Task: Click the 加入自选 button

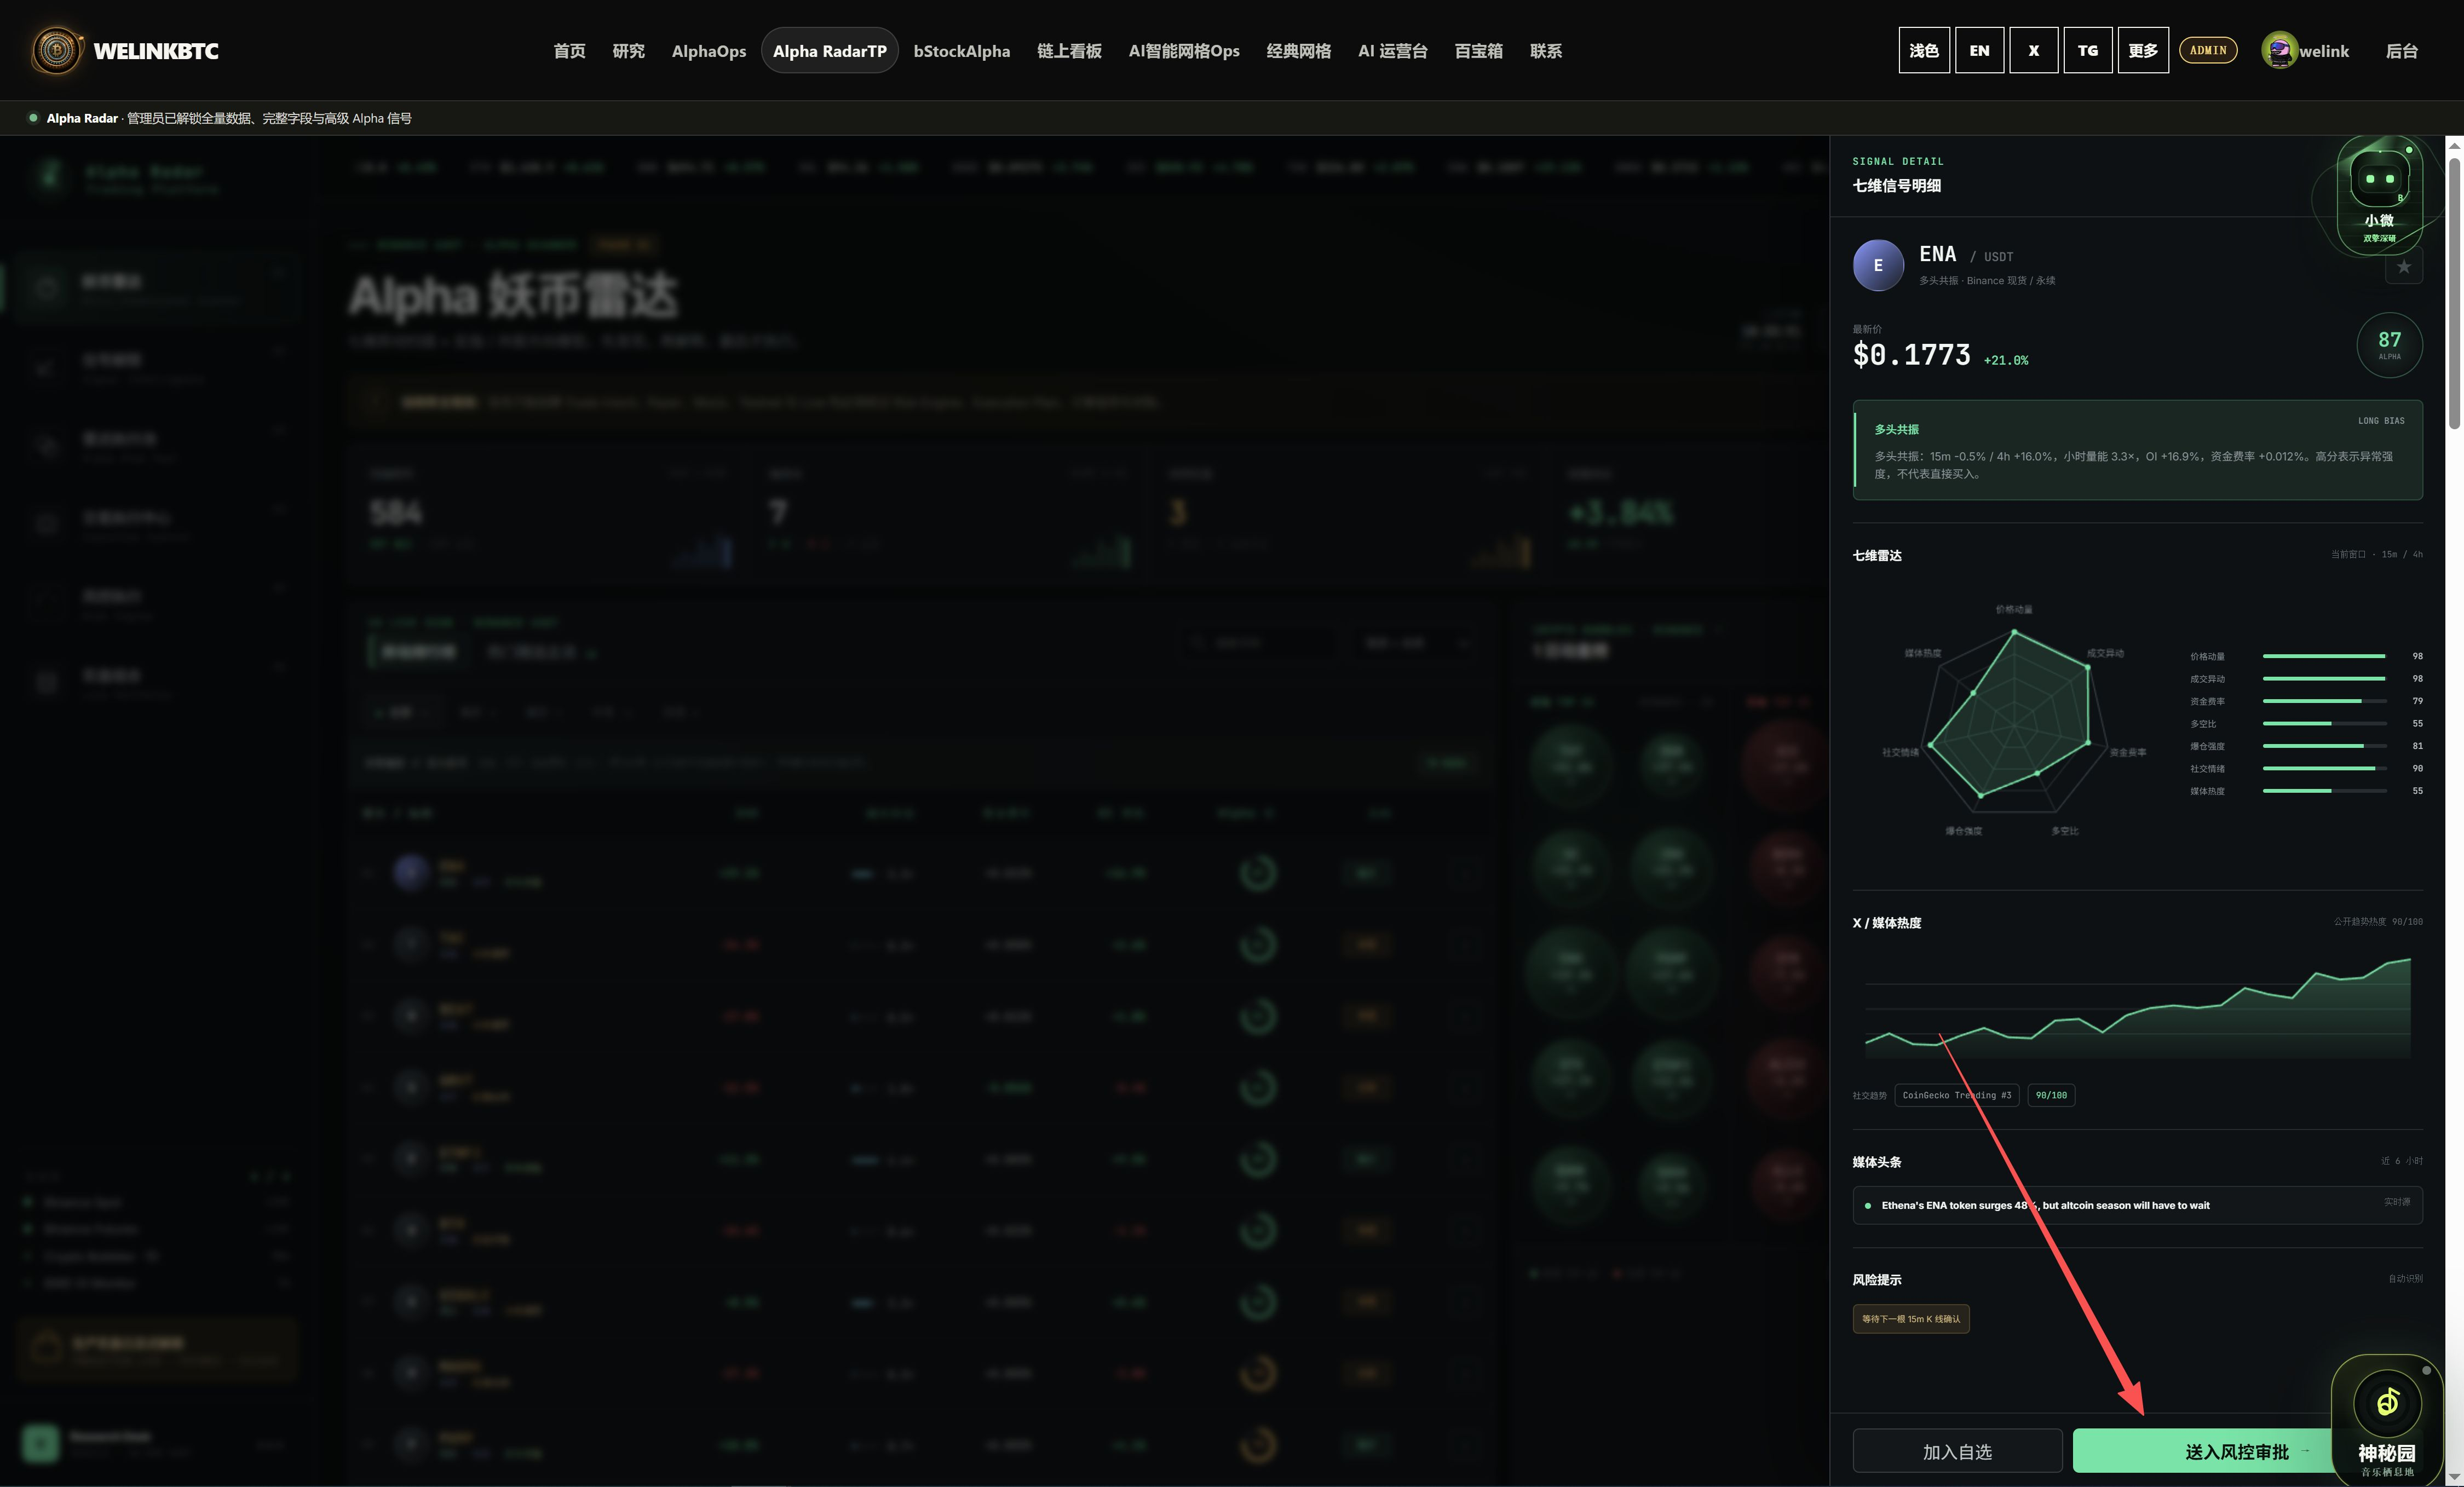Action: (1957, 1451)
